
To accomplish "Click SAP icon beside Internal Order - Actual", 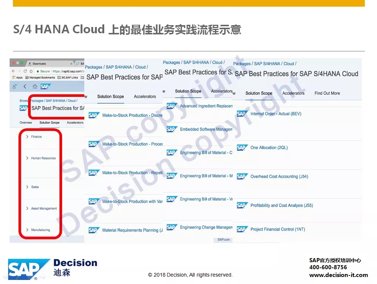I will point(242,114).
